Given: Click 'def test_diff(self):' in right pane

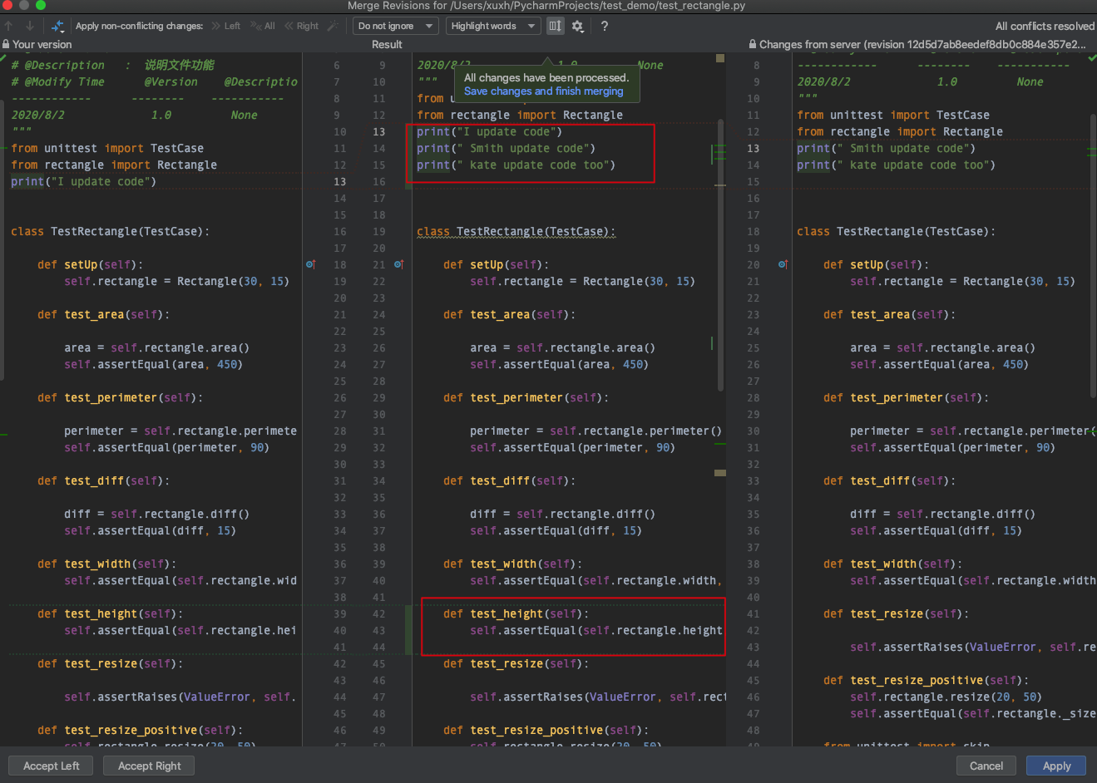Looking at the screenshot, I should [x=889, y=480].
